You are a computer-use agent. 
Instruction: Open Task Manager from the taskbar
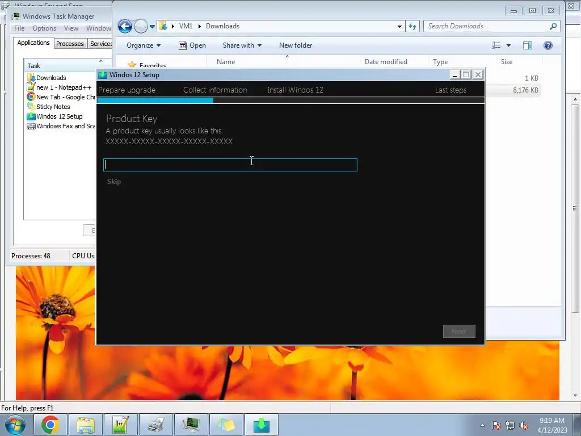pyautogui.click(x=191, y=425)
